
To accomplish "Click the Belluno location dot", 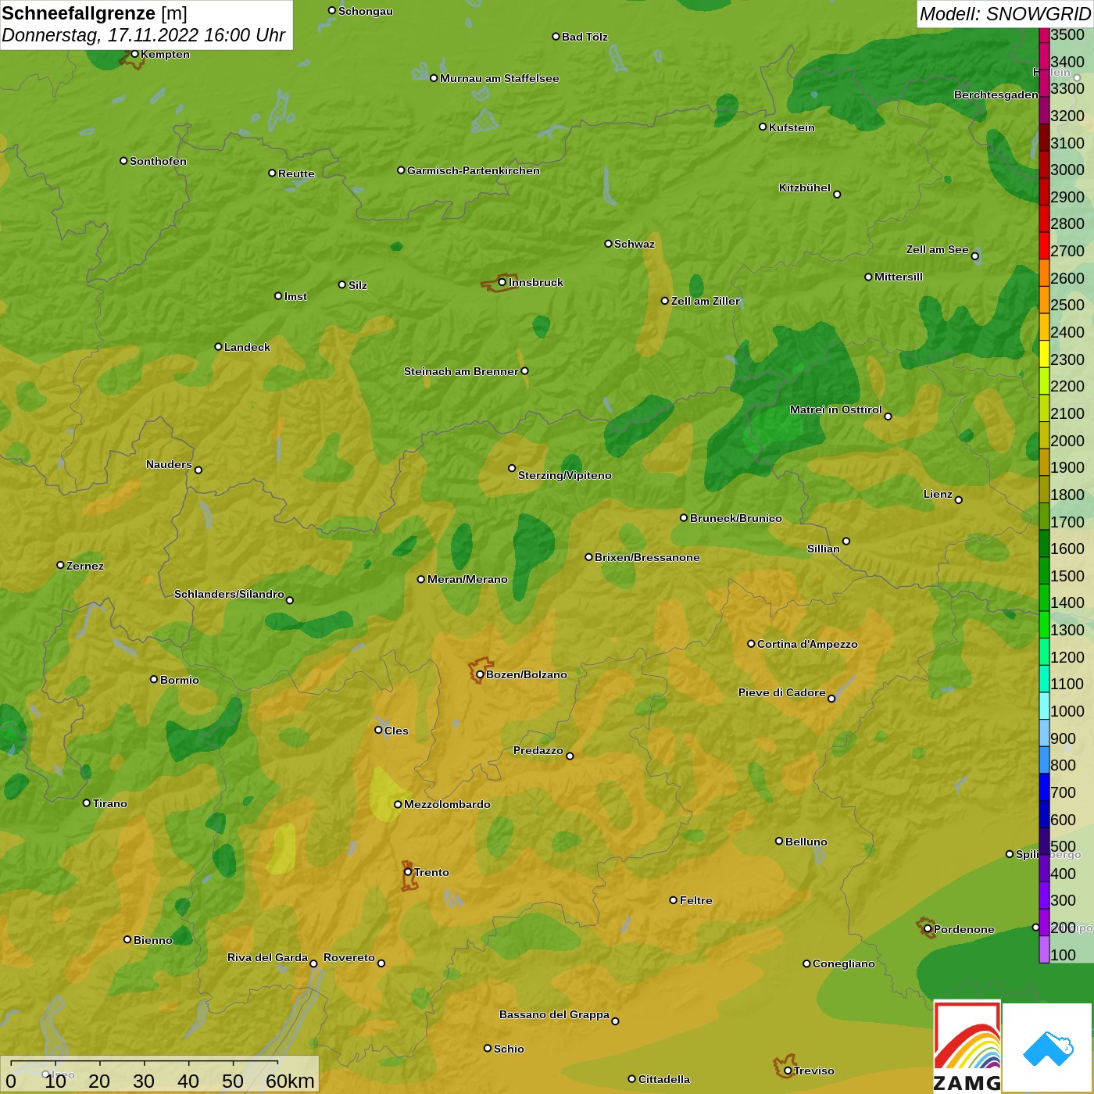I will coord(778,841).
